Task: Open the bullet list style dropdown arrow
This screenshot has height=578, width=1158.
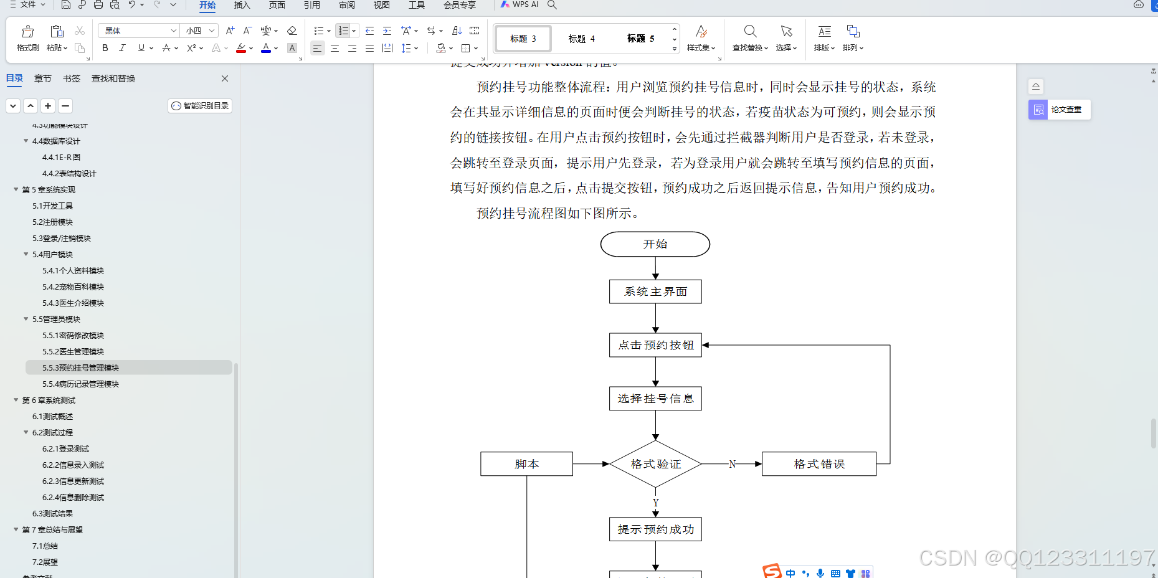Action: pos(329,31)
